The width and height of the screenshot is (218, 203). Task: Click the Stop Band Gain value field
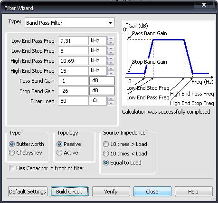(73, 91)
